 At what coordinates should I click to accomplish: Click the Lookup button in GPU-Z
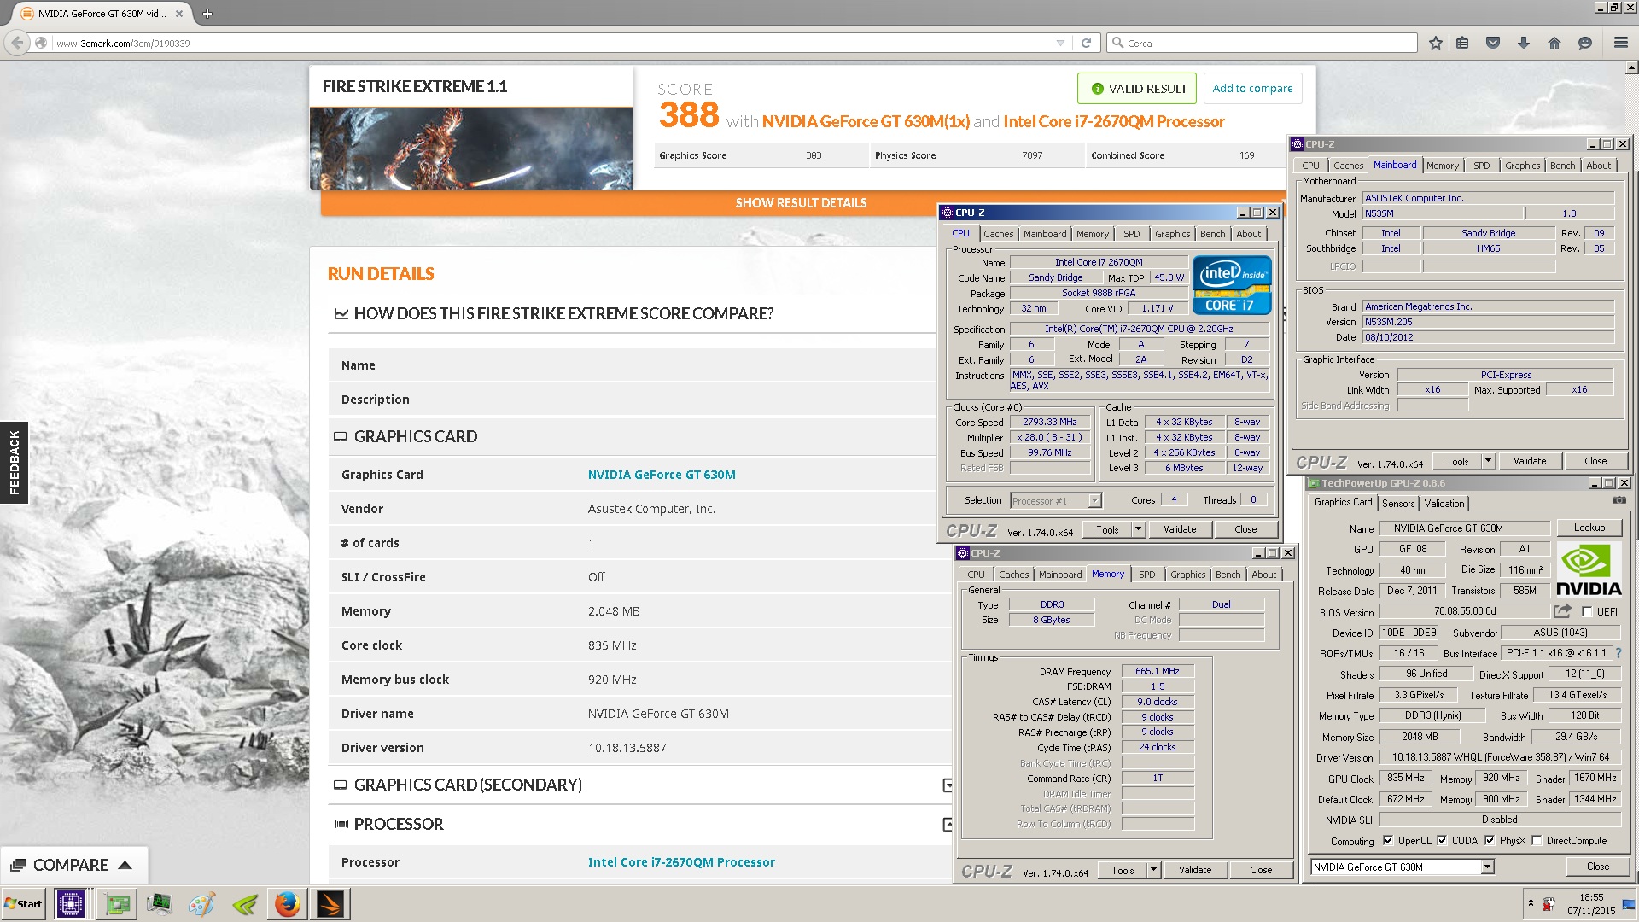click(x=1589, y=528)
